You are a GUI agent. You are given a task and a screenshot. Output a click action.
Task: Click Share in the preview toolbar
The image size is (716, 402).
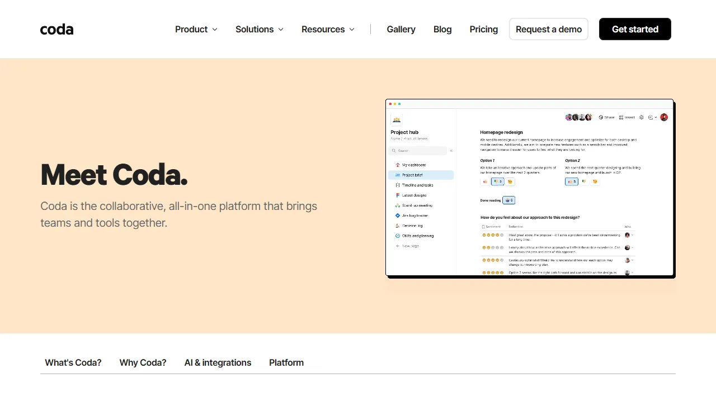coord(606,117)
